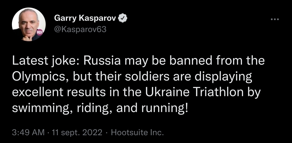The image size is (292, 143).
Task: Open the Garry Kasparov display name link
Action: point(85,19)
